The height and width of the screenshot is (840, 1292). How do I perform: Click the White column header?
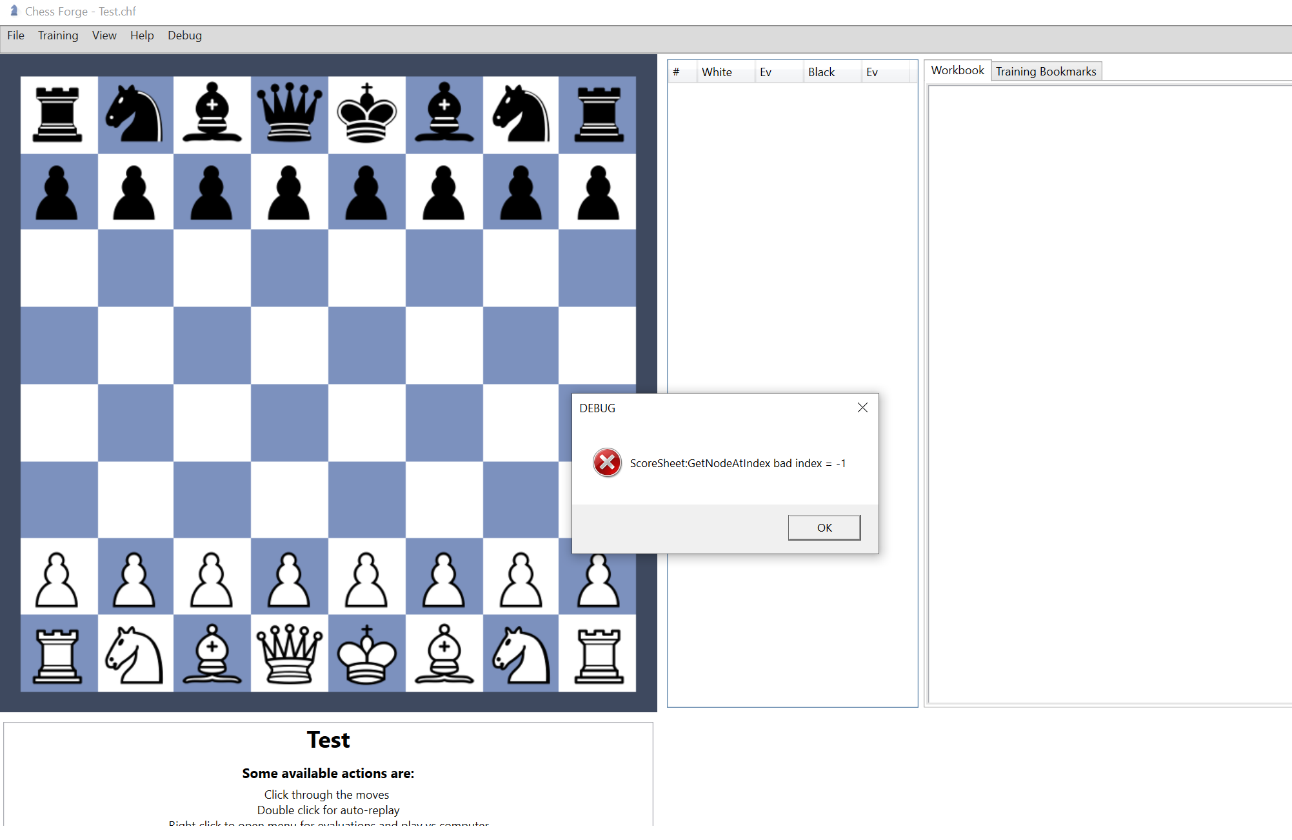point(726,72)
